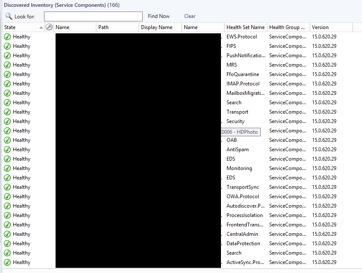Click the wrench maintenance mode column icon
Screen dimensions: 362x273
(x=49, y=27)
